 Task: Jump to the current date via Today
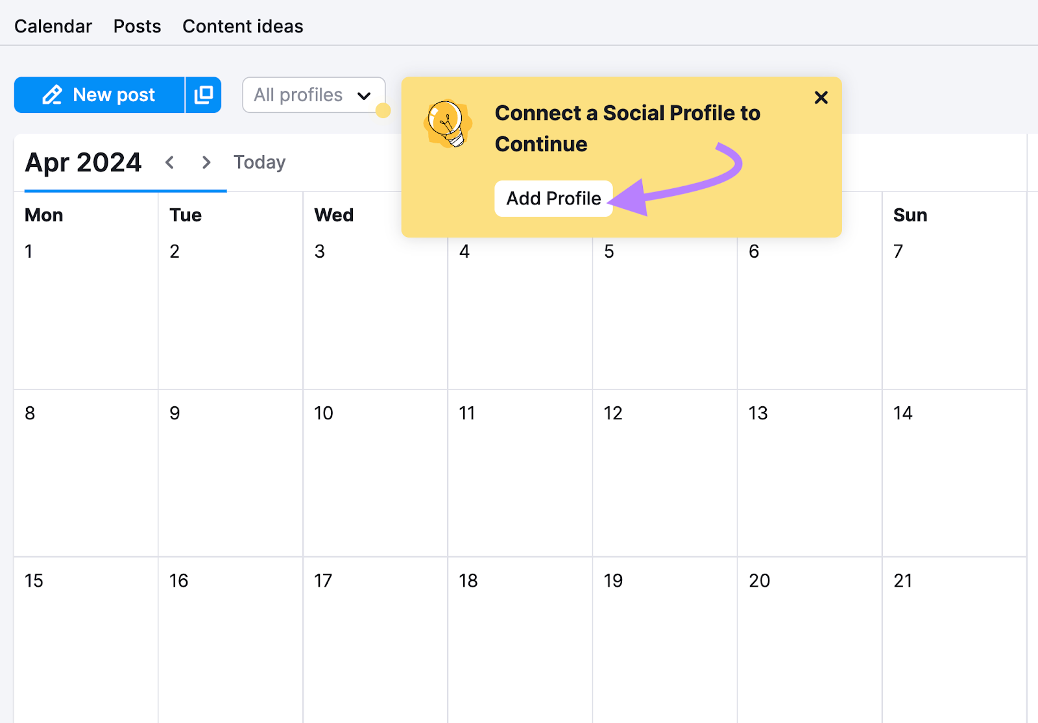click(x=259, y=162)
